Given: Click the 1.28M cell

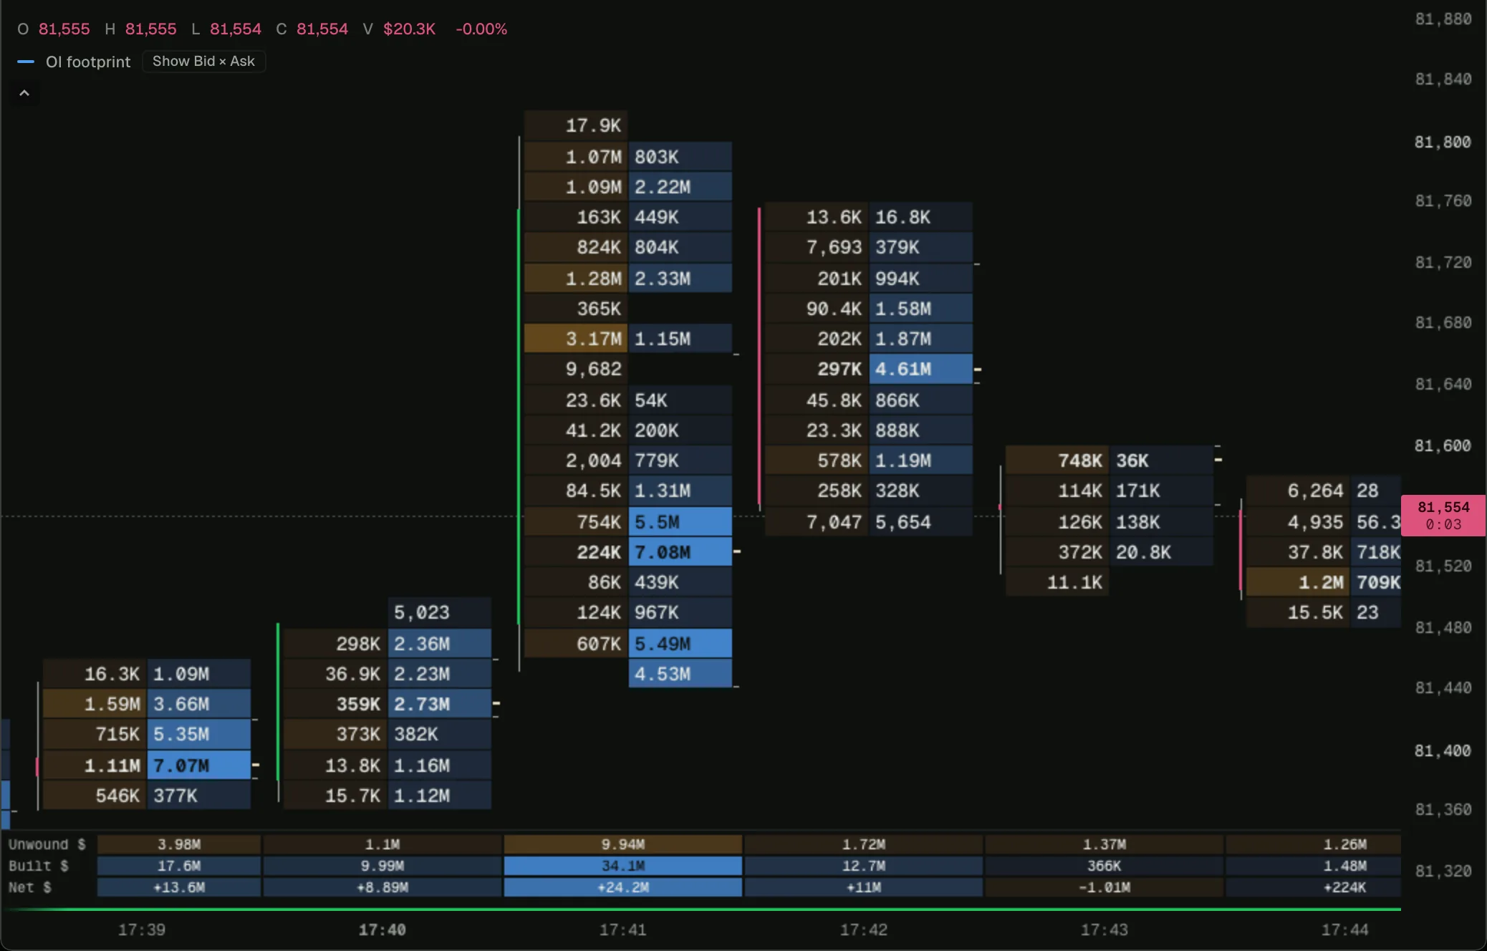Looking at the screenshot, I should pos(575,279).
